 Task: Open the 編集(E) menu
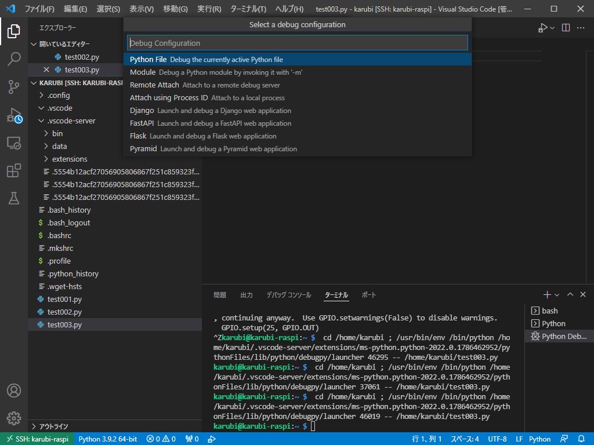[x=75, y=9]
